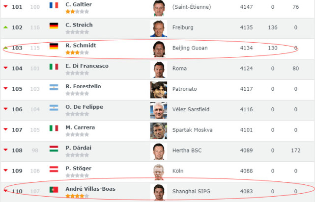315x202 pixels.
Task: Open C. Galtier's coach profile link
Action: tap(79, 4)
